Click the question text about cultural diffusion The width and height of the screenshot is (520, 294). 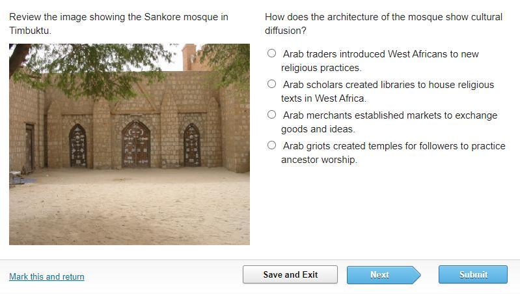[x=383, y=23]
